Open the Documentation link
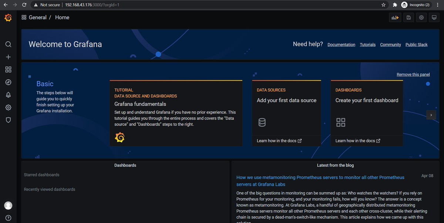 tap(341, 44)
